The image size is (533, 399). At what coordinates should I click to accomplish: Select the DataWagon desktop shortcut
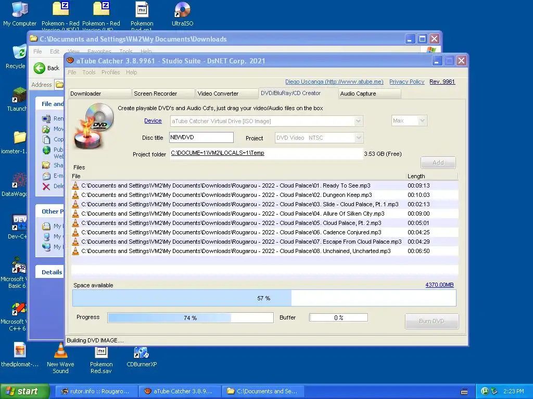coord(14,184)
